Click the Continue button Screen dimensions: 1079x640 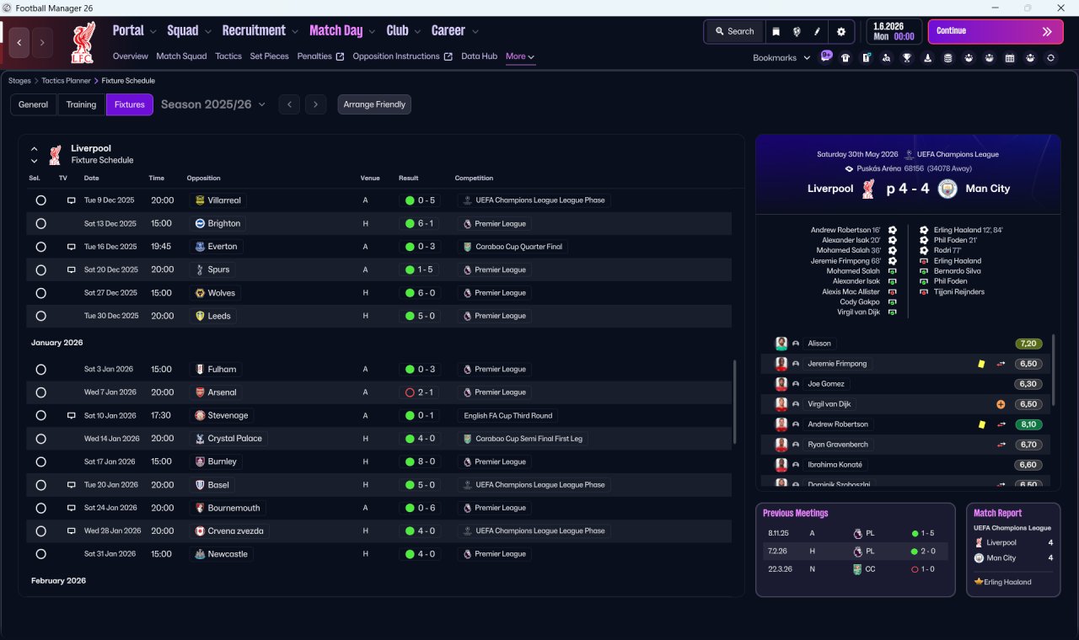click(x=996, y=31)
